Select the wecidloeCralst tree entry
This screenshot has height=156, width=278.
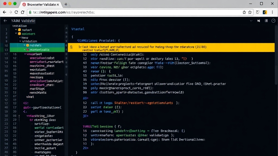(x=42, y=58)
